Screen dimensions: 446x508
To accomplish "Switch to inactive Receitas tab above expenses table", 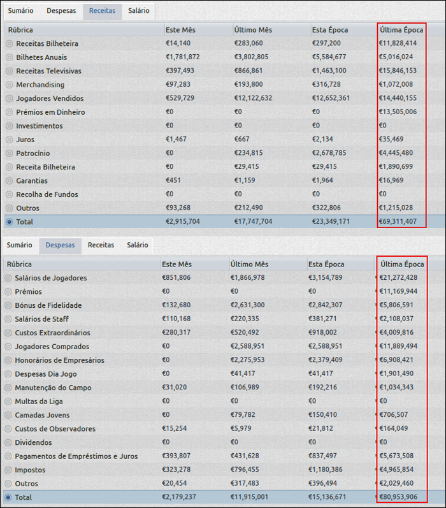I will coord(101,245).
